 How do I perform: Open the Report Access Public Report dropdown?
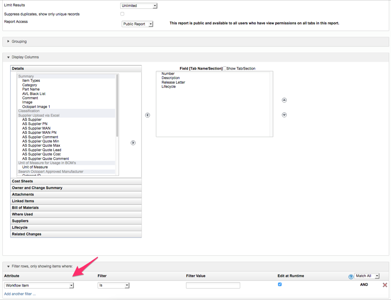(x=137, y=24)
